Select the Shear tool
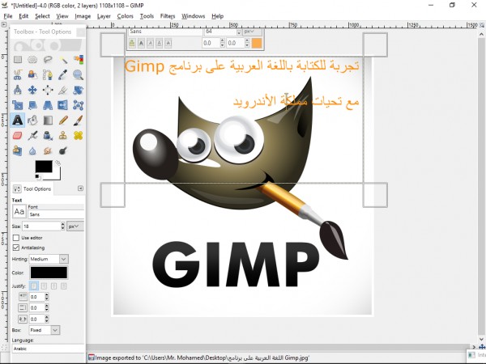The width and height of the screenshot is (486, 364). point(32,105)
